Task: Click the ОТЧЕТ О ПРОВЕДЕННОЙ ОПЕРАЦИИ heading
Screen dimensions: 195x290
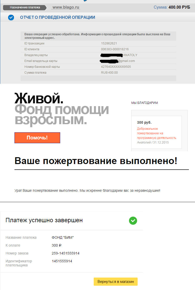Action: point(58,17)
